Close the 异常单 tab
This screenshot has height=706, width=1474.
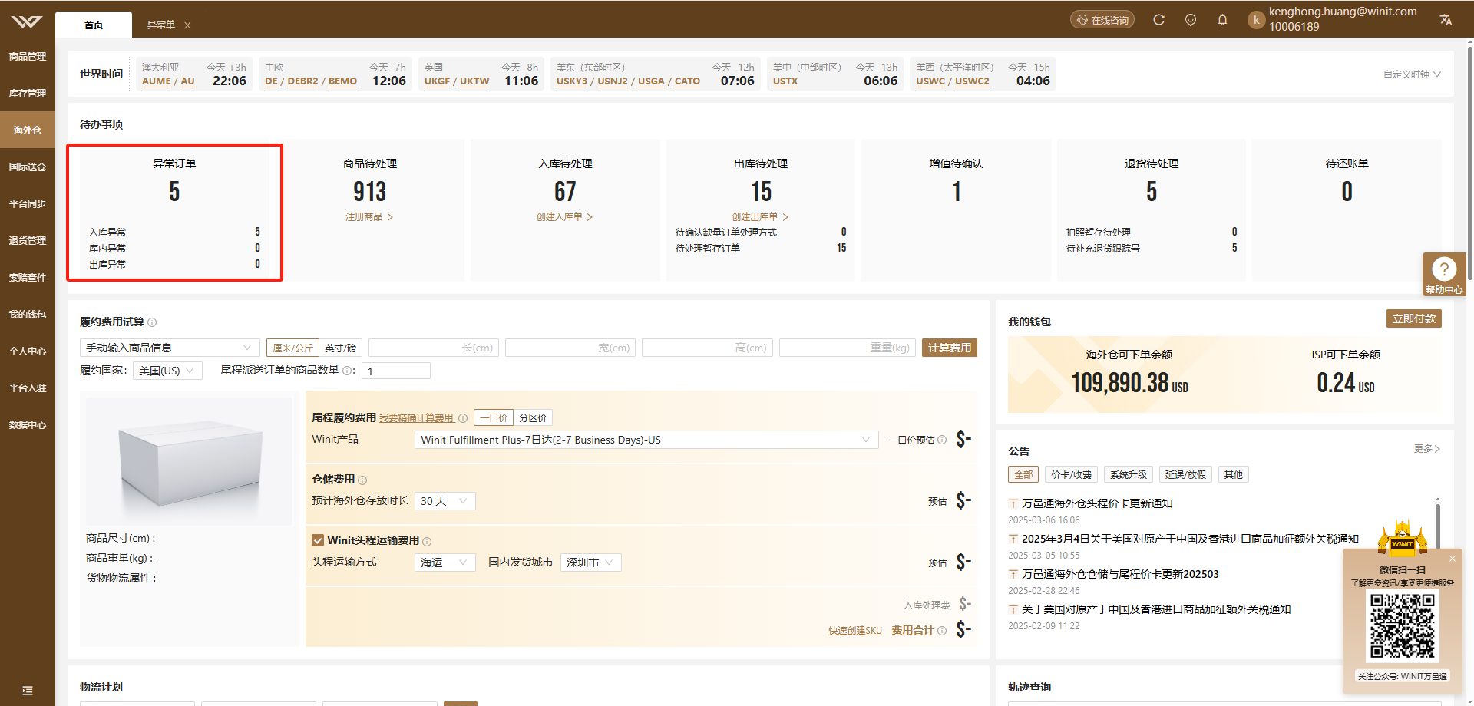(x=187, y=25)
